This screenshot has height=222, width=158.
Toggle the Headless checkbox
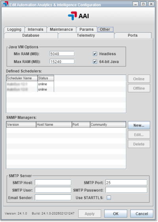pyautogui.click(x=95, y=54)
